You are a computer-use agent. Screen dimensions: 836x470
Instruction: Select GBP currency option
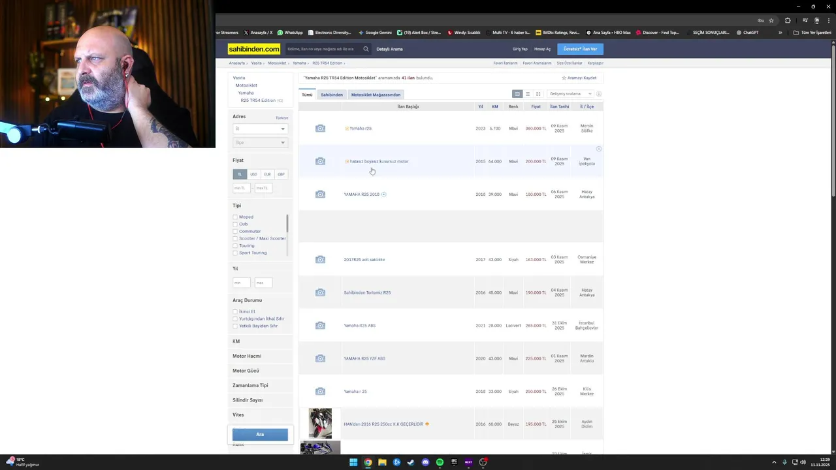pyautogui.click(x=281, y=174)
